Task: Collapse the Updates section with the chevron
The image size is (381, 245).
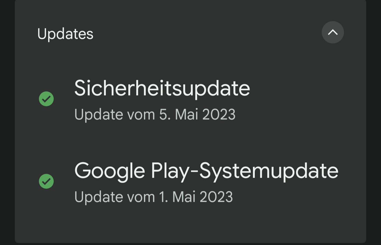Action: coord(333,32)
